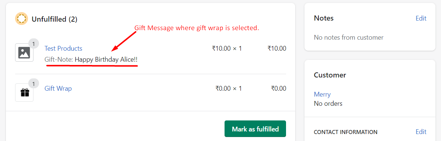Click the No notes from customer text
Viewport: 441px width, 141px height.
349,37
